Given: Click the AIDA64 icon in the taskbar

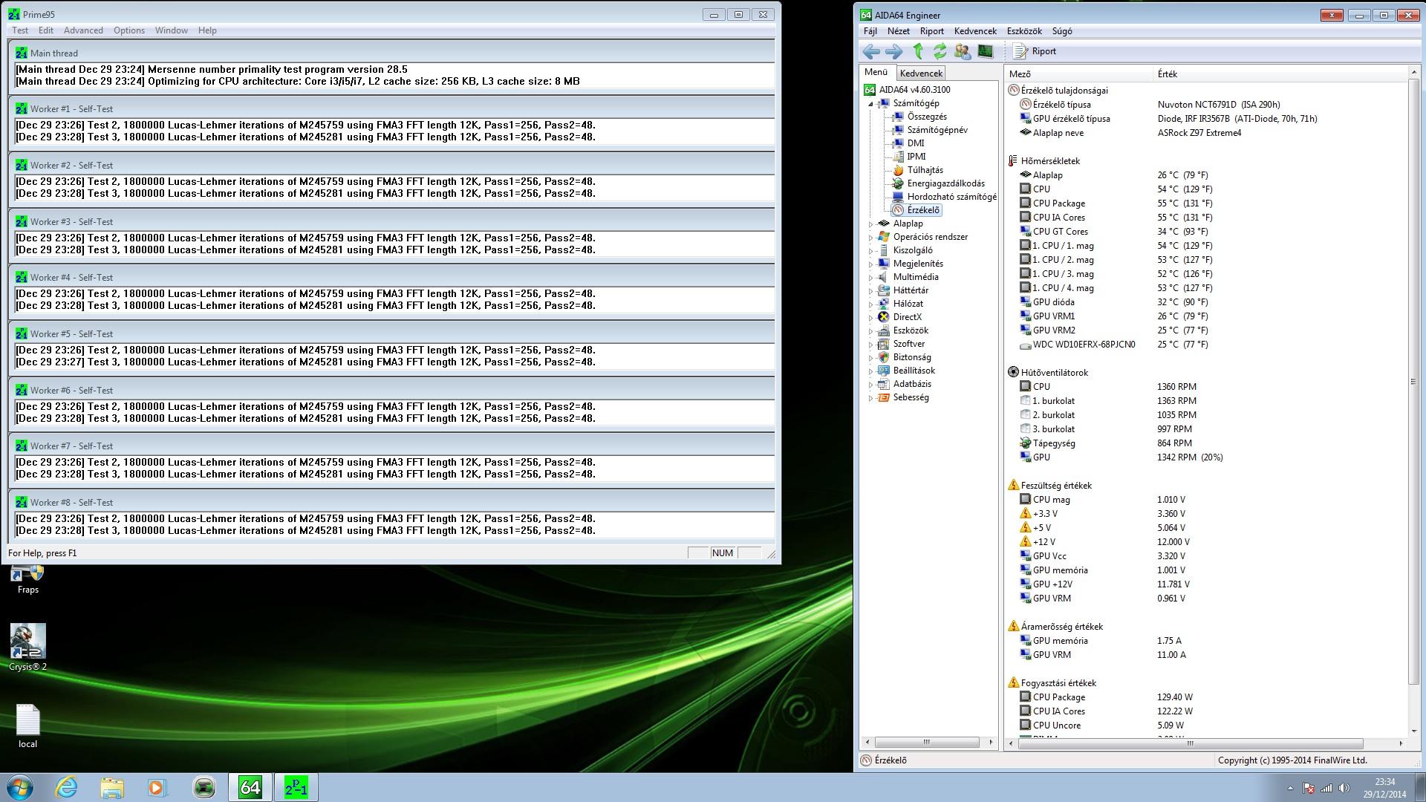Looking at the screenshot, I should pos(250,787).
